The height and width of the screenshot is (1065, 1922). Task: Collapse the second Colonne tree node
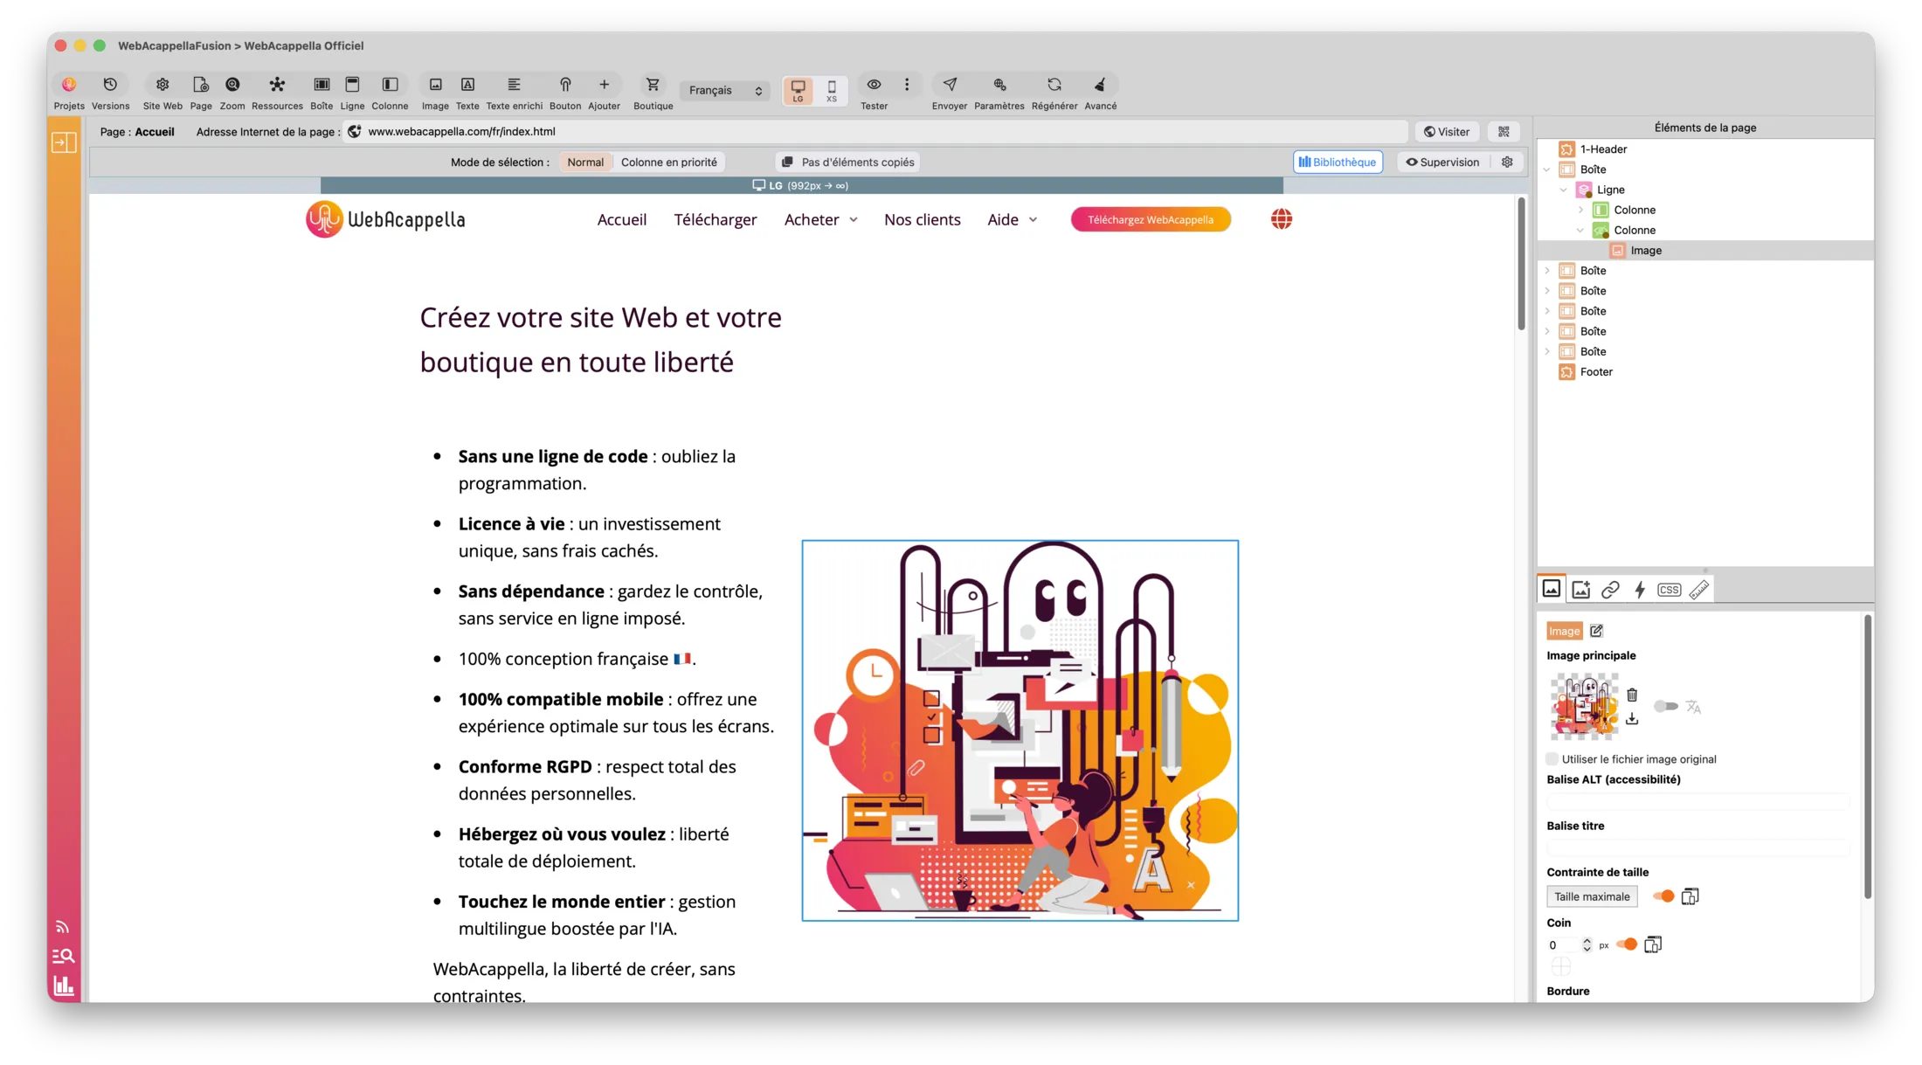click(x=1580, y=230)
